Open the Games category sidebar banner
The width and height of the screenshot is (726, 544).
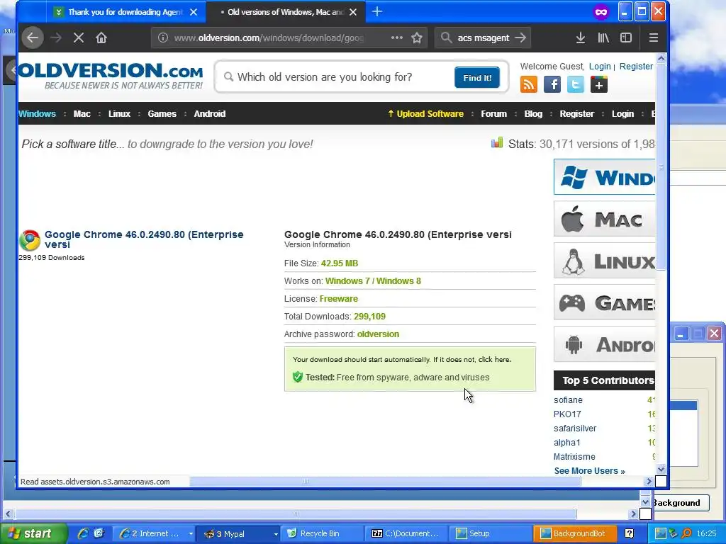[605, 302]
